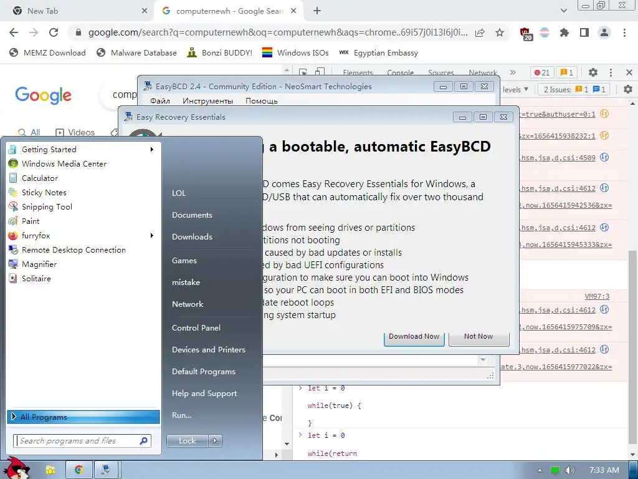Click the volume speaker tray icon
This screenshot has width=638, height=479.
click(x=570, y=470)
